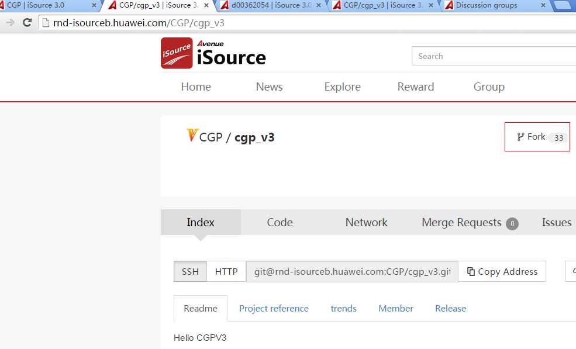Open the News navigation item
This screenshot has width=576, height=349.
pos(269,87)
